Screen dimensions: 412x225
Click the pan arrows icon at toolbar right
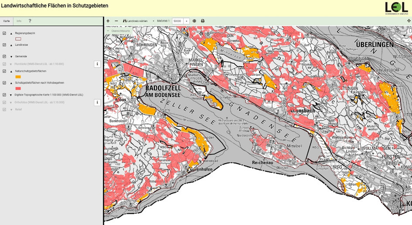coord(409,21)
